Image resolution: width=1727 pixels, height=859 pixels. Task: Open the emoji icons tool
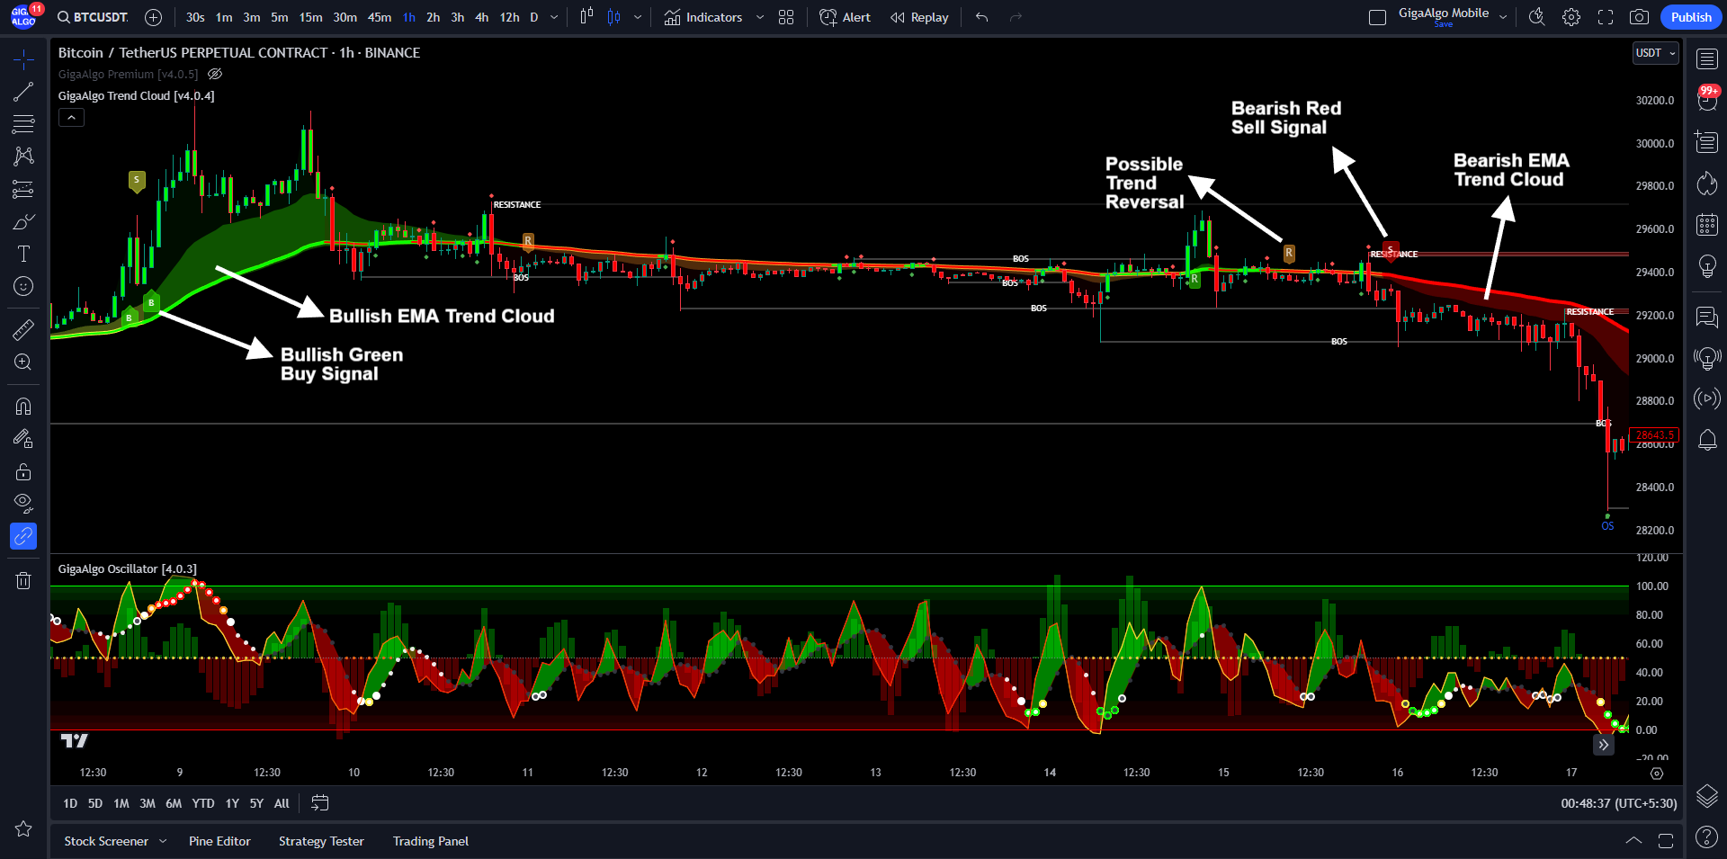pos(23,286)
